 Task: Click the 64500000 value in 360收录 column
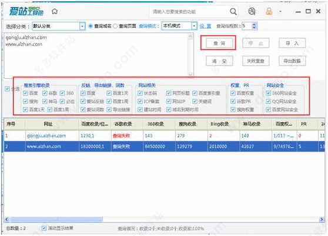pos(155,146)
